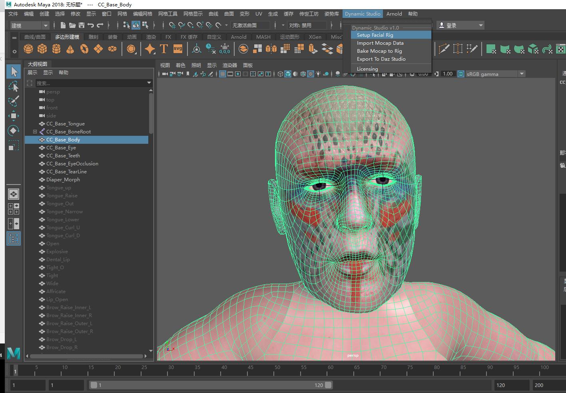Select the polygon Type text tool

coord(163,49)
